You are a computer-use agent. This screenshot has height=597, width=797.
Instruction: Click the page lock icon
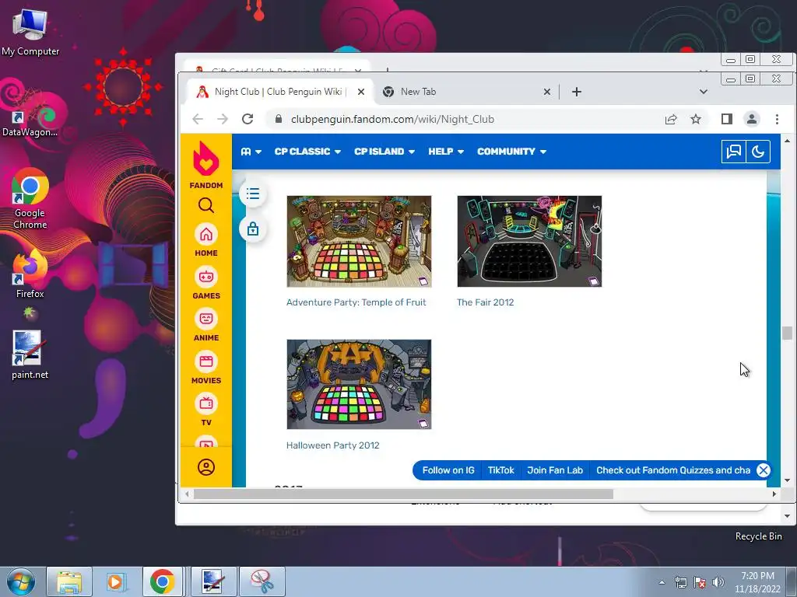(253, 229)
